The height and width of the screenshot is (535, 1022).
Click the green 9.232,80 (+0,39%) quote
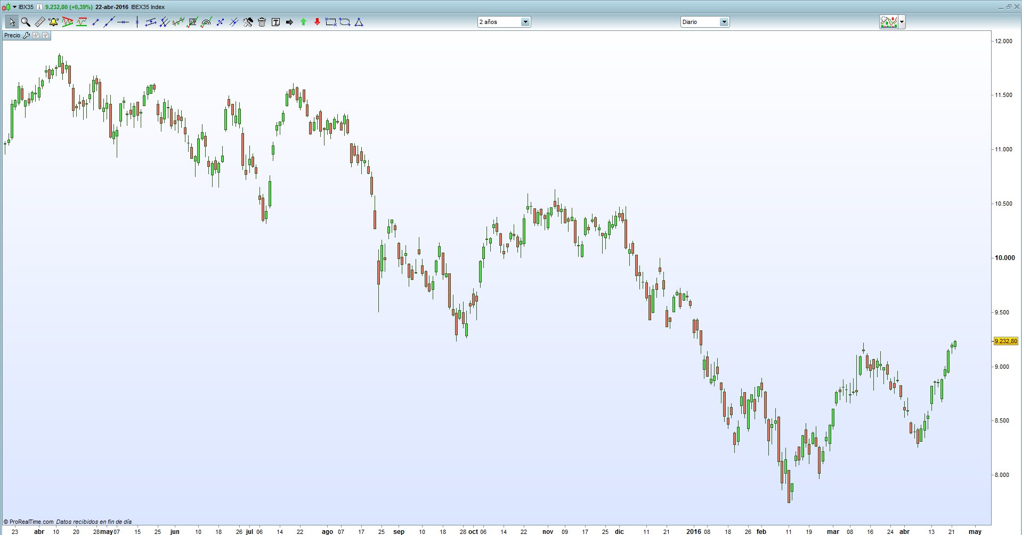(x=69, y=7)
